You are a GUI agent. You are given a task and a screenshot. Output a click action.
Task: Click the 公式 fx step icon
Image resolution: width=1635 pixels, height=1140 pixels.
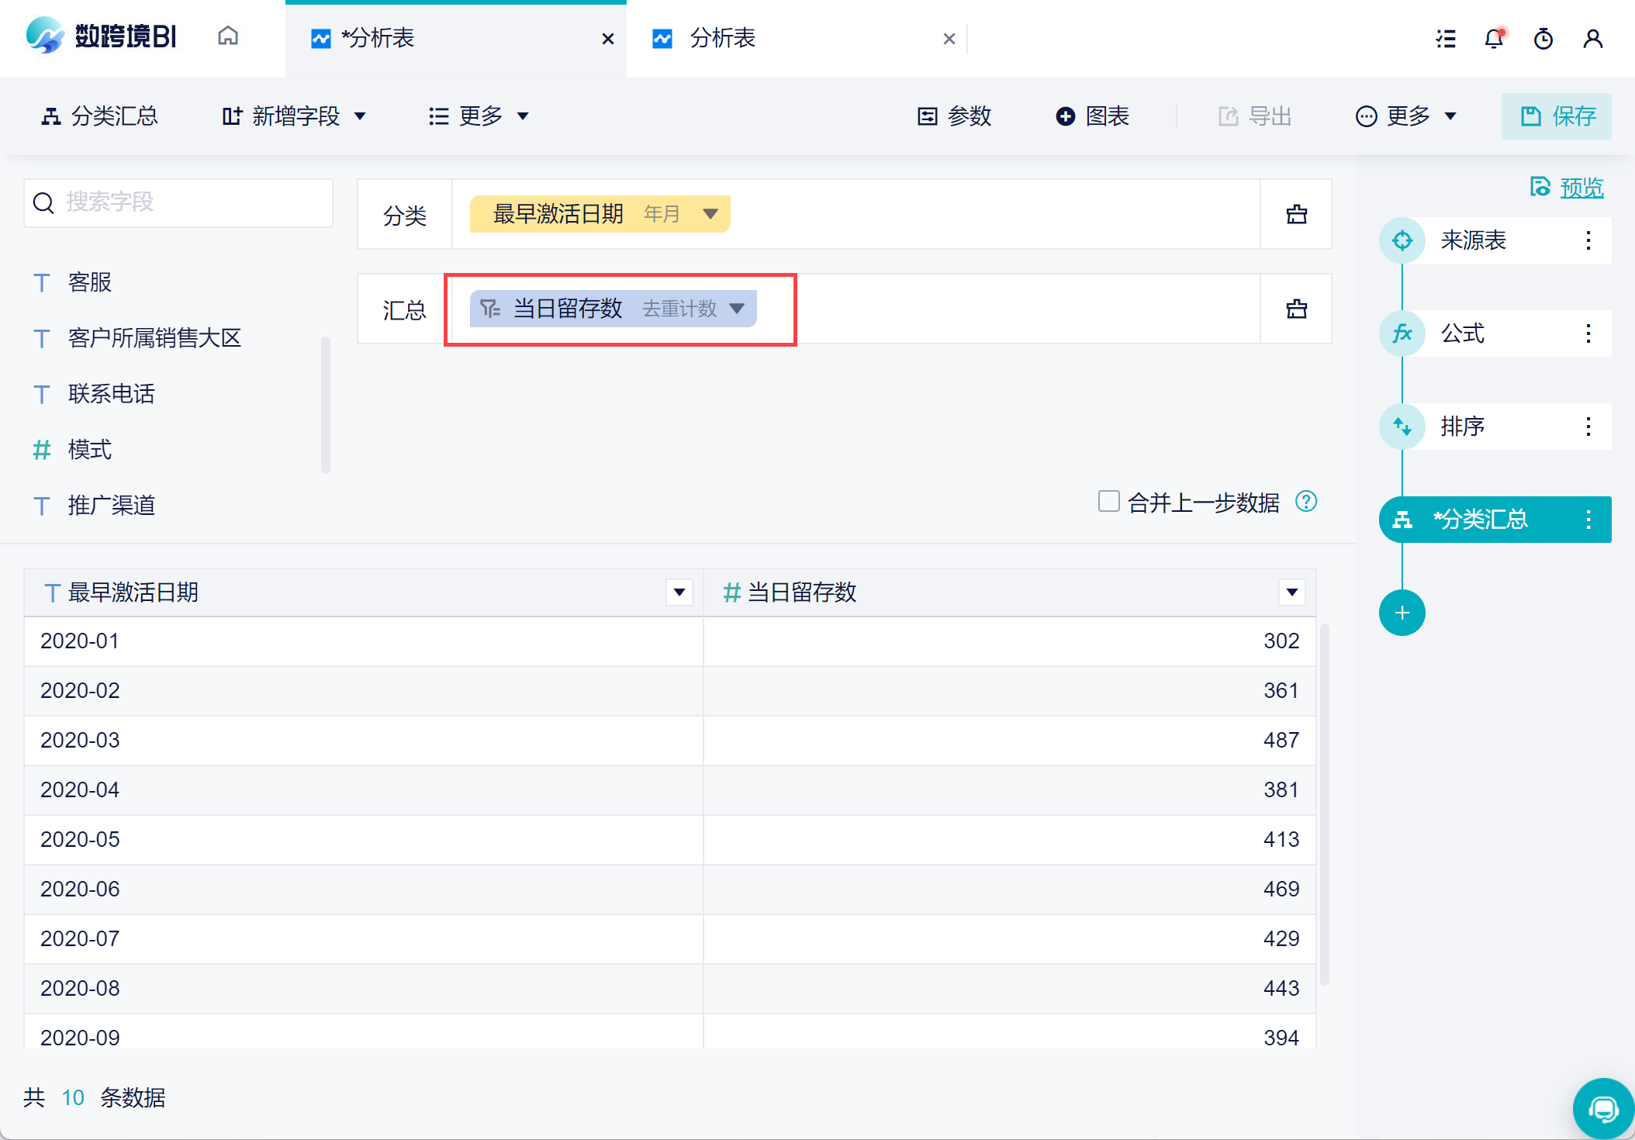[1402, 333]
